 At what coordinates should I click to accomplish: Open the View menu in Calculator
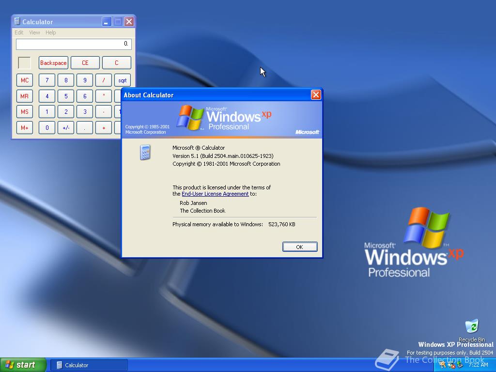click(x=34, y=32)
